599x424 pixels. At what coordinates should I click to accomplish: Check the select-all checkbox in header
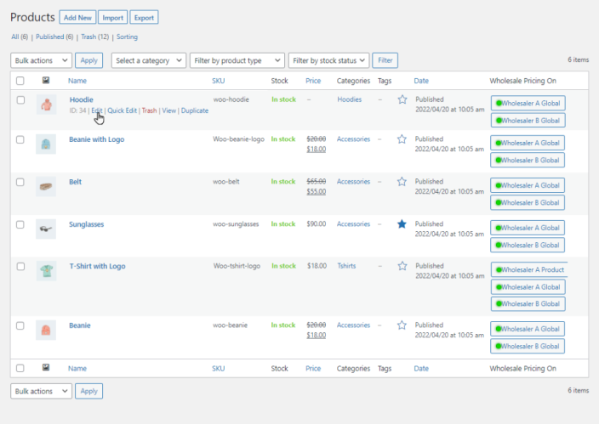click(x=20, y=81)
